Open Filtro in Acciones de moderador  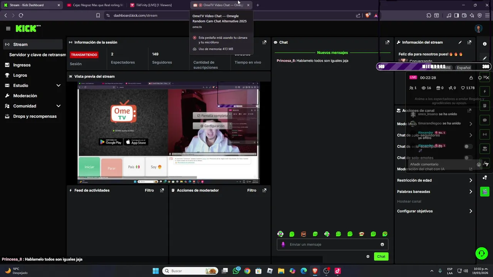(x=252, y=190)
